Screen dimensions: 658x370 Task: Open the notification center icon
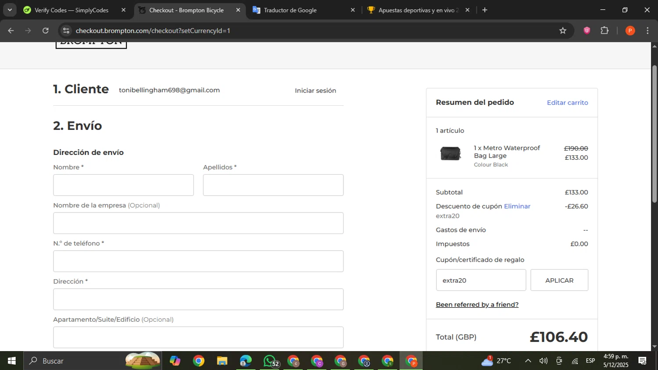point(643,361)
